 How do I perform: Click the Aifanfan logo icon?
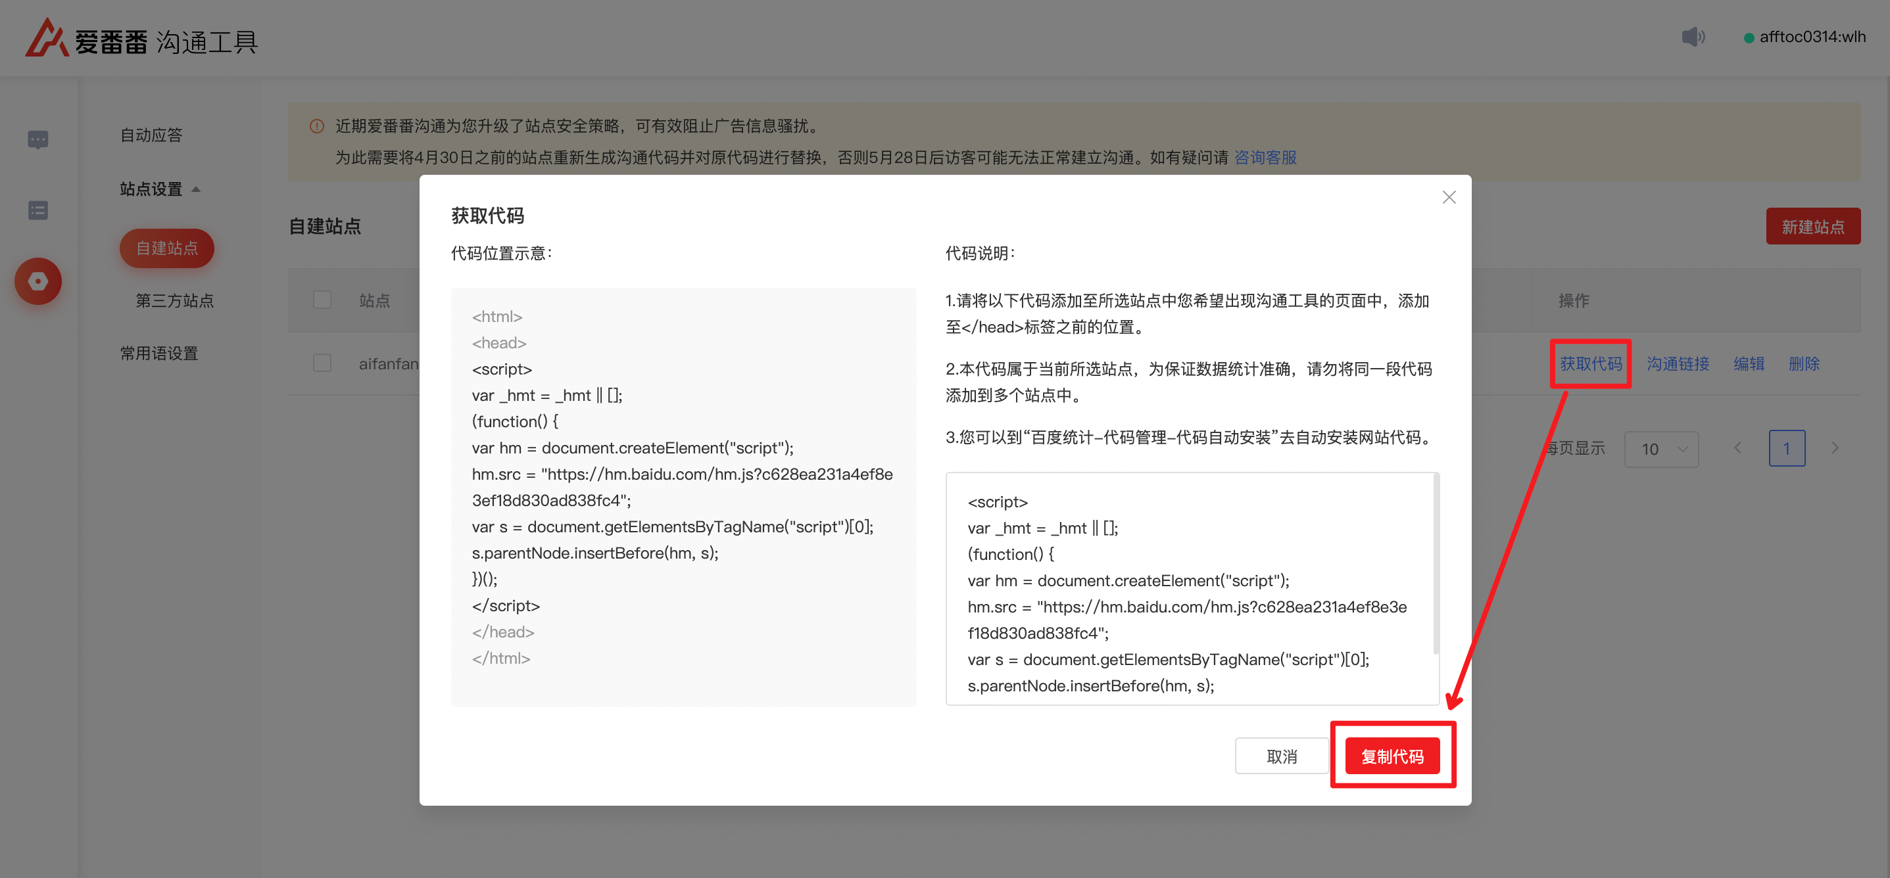coord(47,38)
